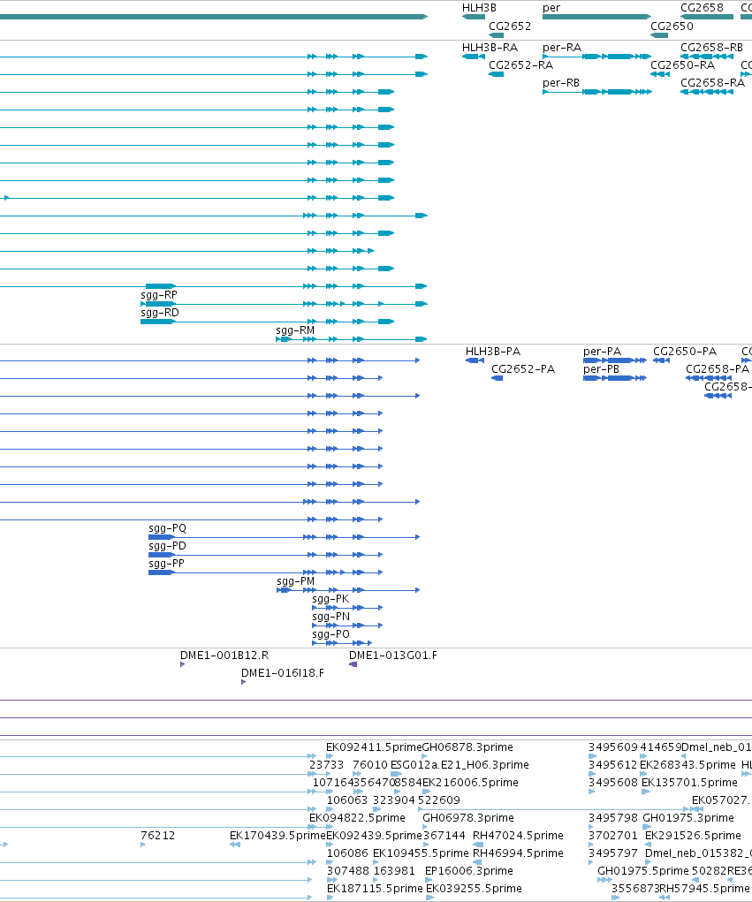752x902 pixels.
Task: Select the EK291526.5prime EST label
Action: point(693,836)
